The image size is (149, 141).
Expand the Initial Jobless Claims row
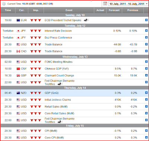tap(146, 99)
